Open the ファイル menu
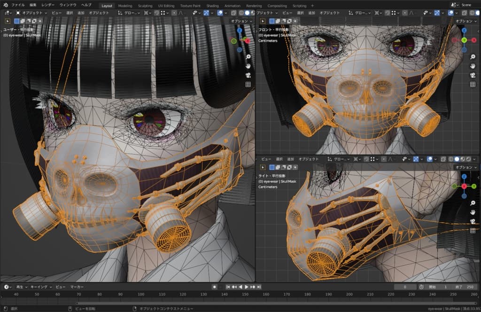The width and height of the screenshot is (481, 312). coord(18,5)
